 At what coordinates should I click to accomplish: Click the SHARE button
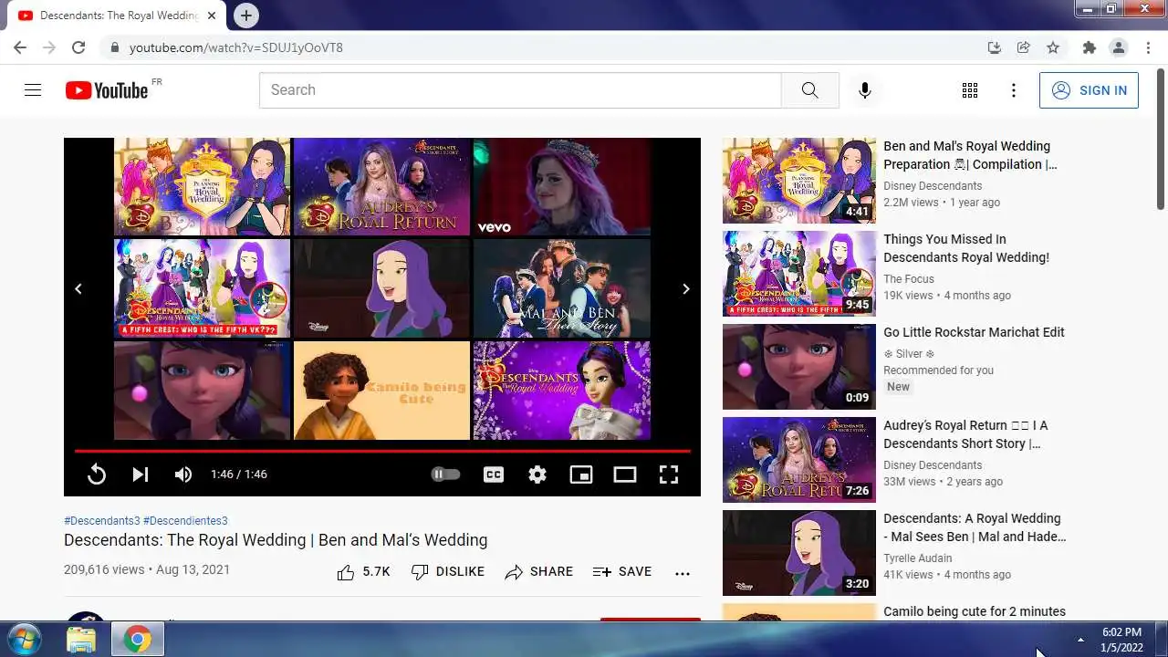click(538, 571)
